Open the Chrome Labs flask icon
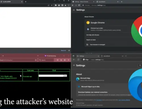Image resolution: width=142 pixels, height=109 pixels. tap(59, 5)
